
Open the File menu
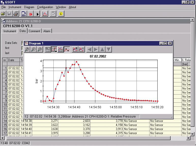tap(4, 7)
